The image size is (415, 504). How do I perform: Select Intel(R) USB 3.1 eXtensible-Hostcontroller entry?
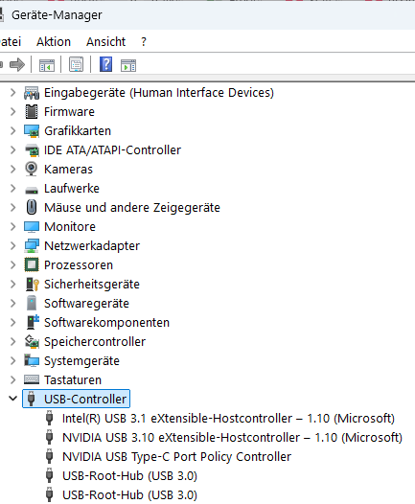pyautogui.click(x=228, y=418)
